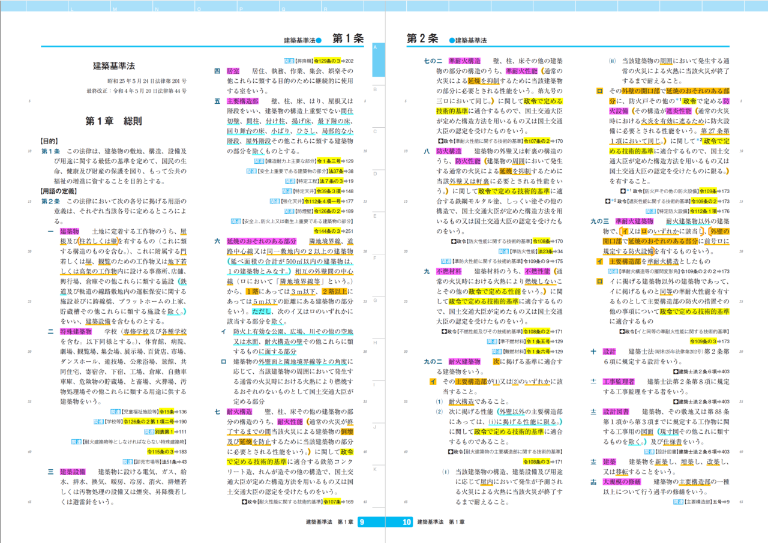Click the highlighted term 主要構造部 in article five
The height and width of the screenshot is (543, 768).
pos(242,100)
